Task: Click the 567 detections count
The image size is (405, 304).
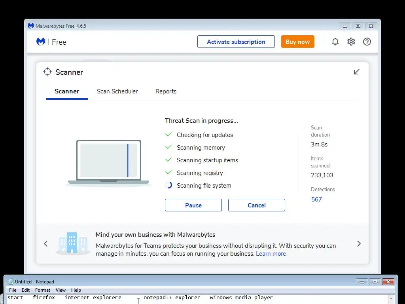Action: pyautogui.click(x=316, y=199)
